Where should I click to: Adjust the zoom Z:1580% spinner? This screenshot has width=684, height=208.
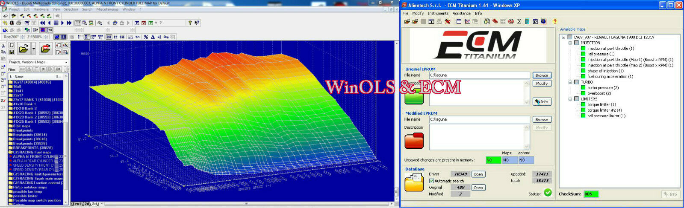(46, 37)
